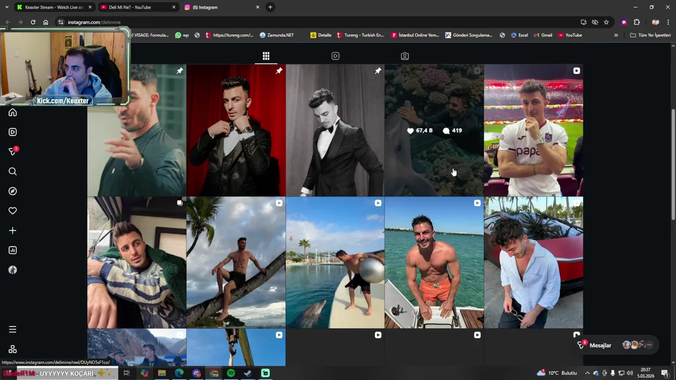Open the man on palm tree reel
The height and width of the screenshot is (380, 676).
236,263
